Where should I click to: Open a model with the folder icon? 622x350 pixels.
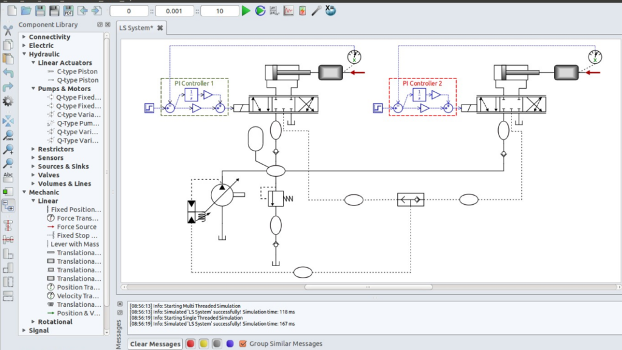coord(26,11)
